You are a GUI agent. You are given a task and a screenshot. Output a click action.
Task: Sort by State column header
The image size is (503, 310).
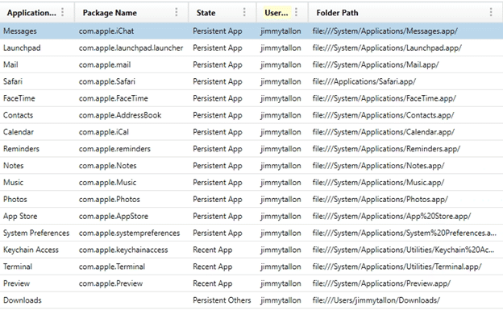206,13
